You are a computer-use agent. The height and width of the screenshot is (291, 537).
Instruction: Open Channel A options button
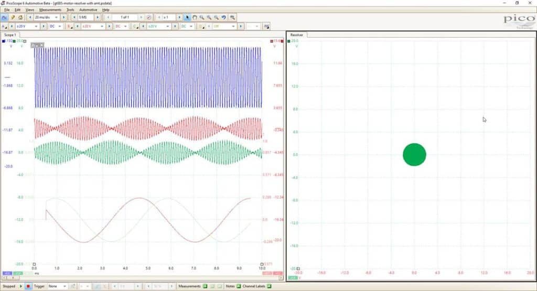[4, 26]
